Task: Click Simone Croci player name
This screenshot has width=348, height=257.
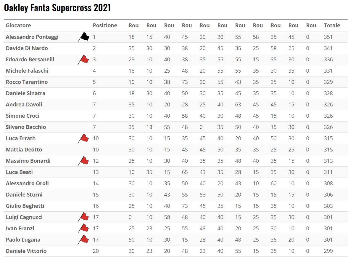Action: (x=22, y=116)
